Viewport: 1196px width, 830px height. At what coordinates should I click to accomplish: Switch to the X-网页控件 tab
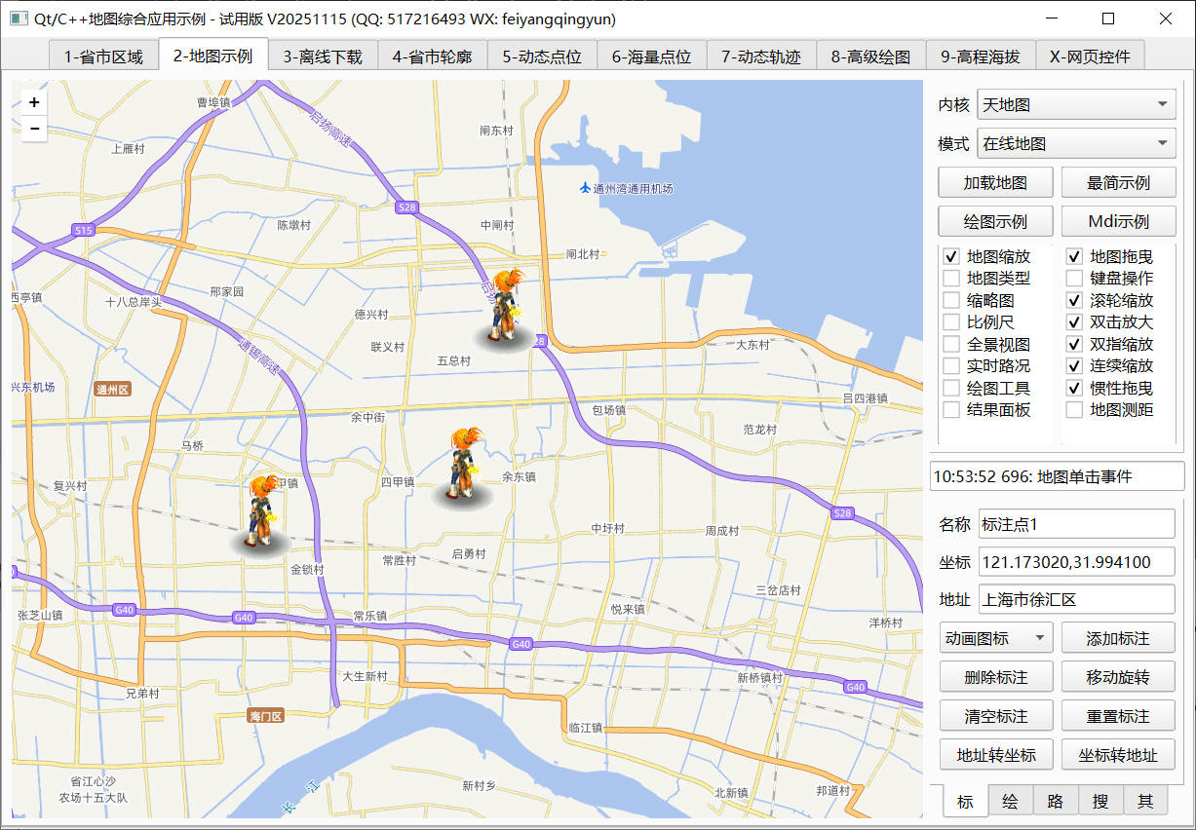(x=1090, y=57)
